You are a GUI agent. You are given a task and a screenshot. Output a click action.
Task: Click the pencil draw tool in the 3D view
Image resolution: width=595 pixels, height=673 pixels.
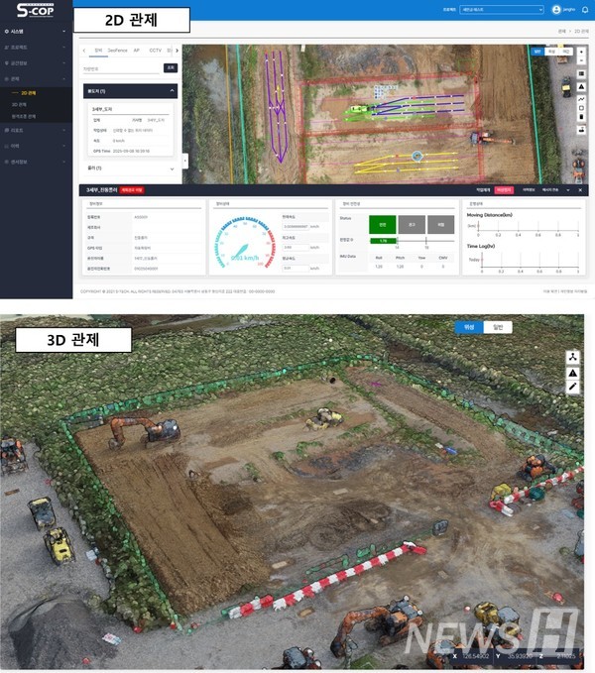pos(573,387)
